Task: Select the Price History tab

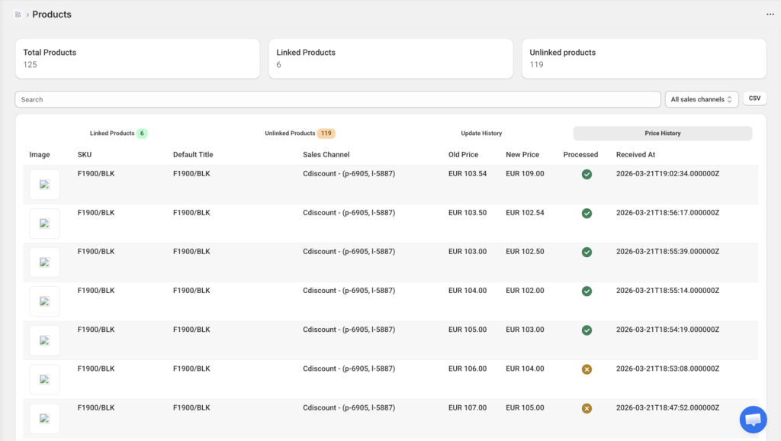Action: click(662, 134)
